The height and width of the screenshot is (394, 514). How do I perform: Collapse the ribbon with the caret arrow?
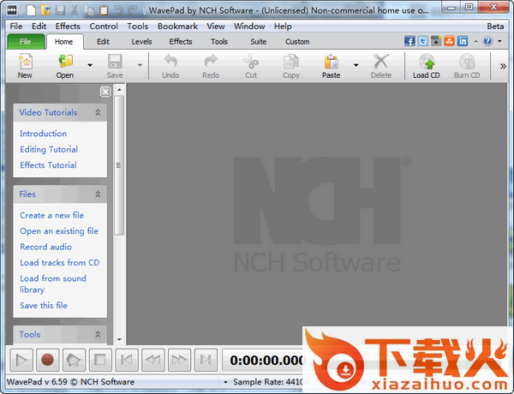point(475,42)
